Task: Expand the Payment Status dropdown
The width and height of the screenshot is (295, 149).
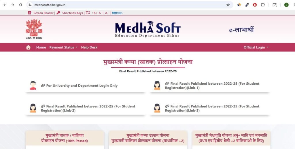Action: 63,47
